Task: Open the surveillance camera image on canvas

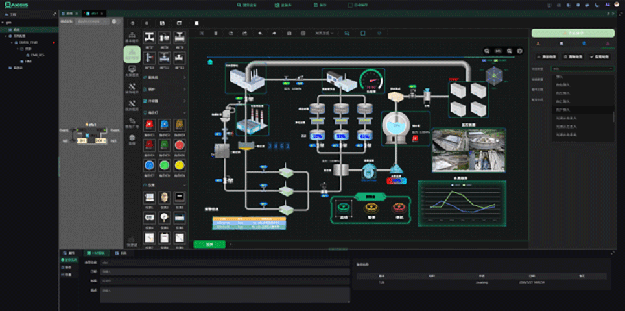Action: tap(469, 150)
